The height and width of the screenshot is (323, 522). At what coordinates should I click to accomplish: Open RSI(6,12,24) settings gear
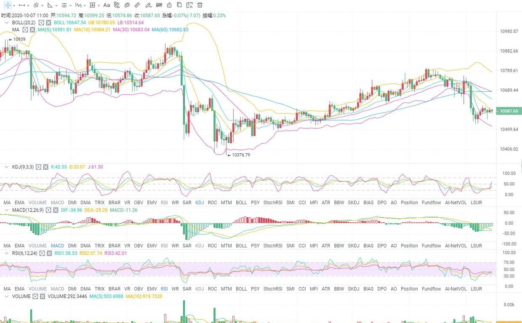[x=41, y=254]
